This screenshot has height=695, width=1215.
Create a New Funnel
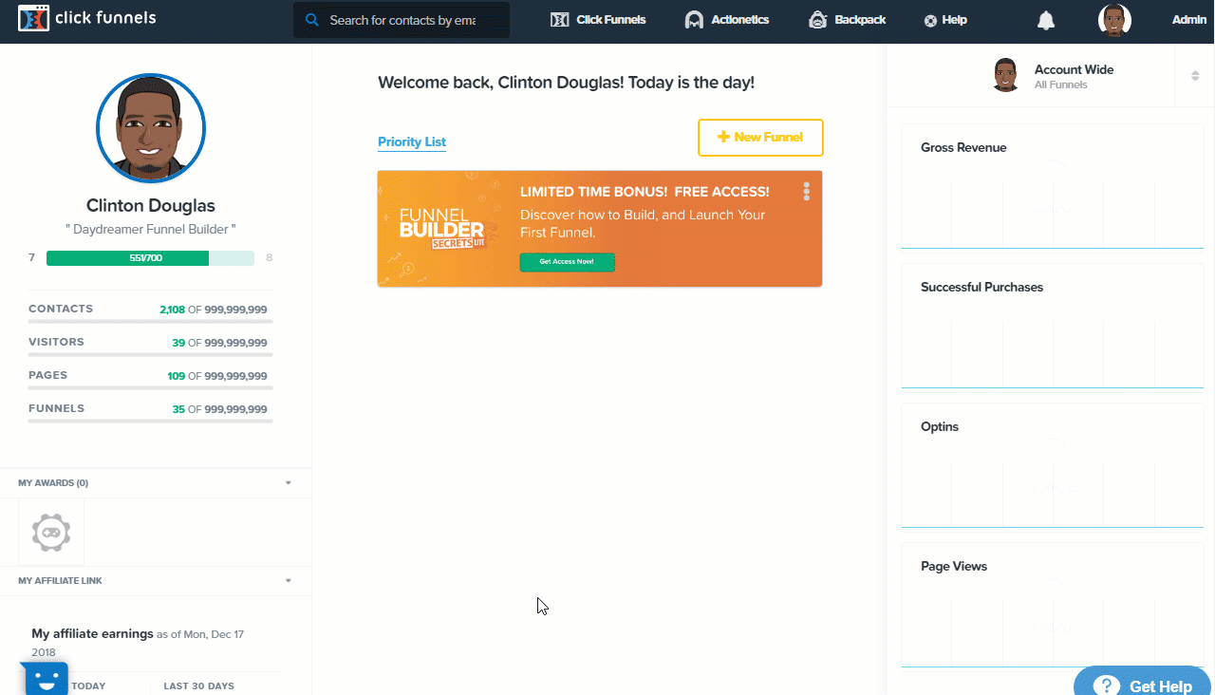[760, 138]
